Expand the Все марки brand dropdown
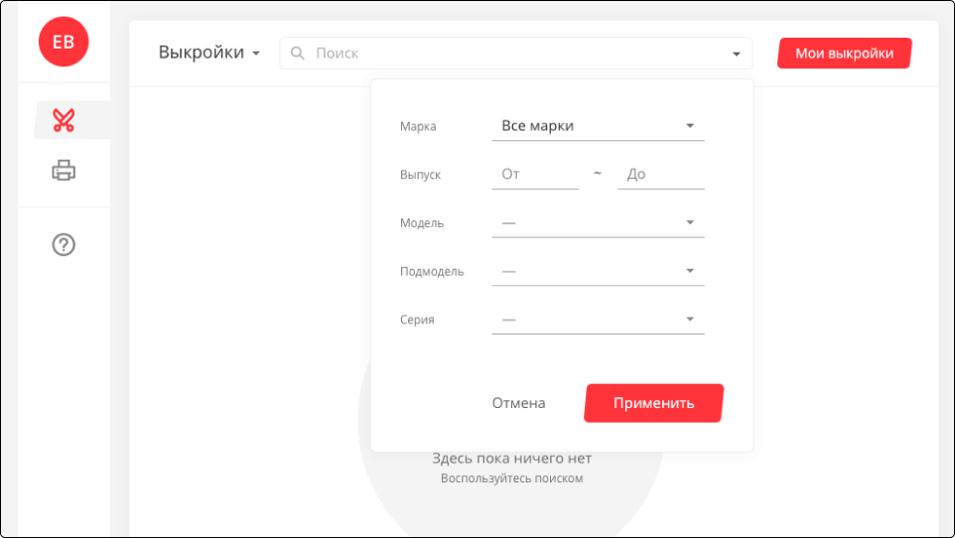The height and width of the screenshot is (538, 955). 598,126
